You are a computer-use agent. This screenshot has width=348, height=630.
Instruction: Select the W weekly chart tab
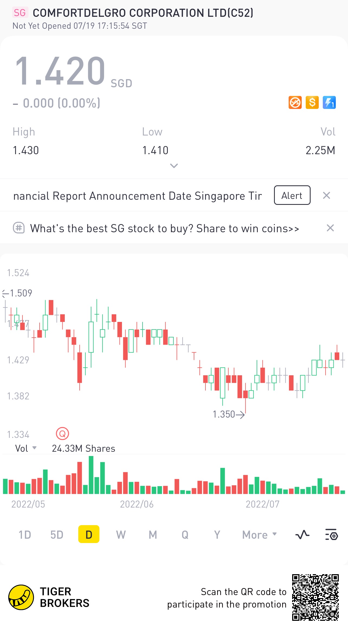(x=121, y=535)
